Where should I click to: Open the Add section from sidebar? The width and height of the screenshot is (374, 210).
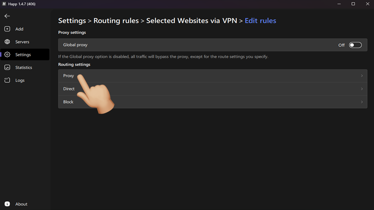(7, 29)
